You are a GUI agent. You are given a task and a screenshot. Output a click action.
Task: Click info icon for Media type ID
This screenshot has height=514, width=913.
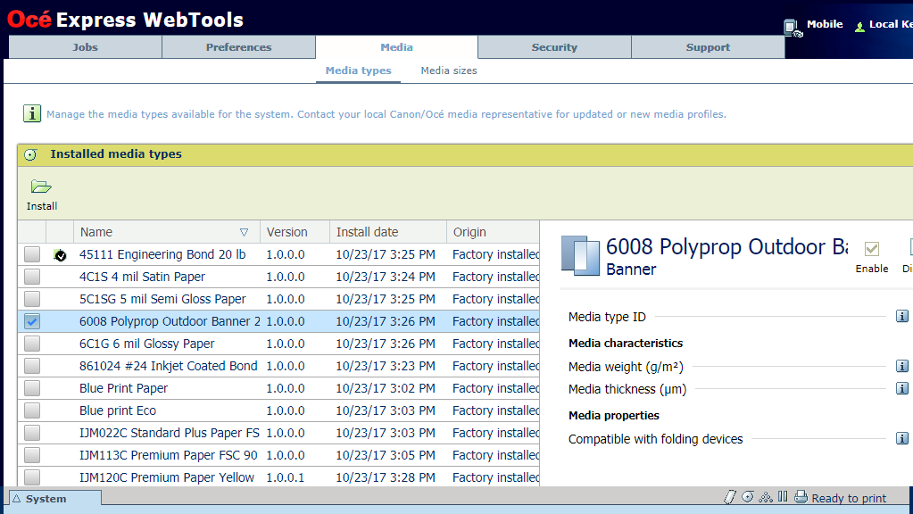[x=902, y=316]
